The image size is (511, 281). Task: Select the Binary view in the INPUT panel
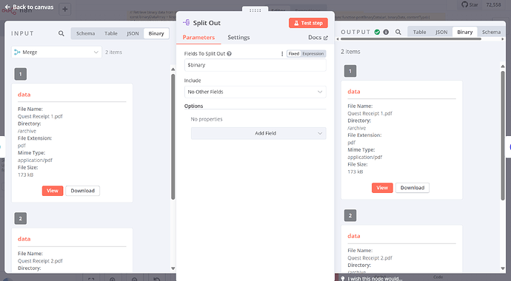(156, 33)
